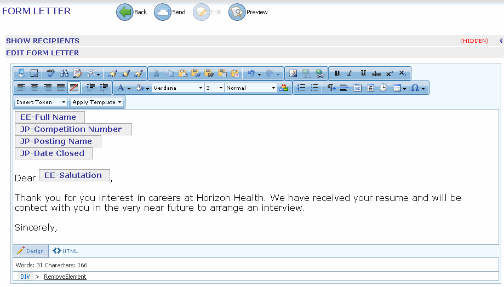Run the ABC spell check
Viewport: 504px width, 287px height.
50,73
